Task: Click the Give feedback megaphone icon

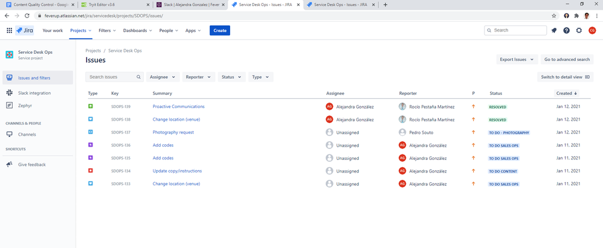Action: (x=9, y=164)
